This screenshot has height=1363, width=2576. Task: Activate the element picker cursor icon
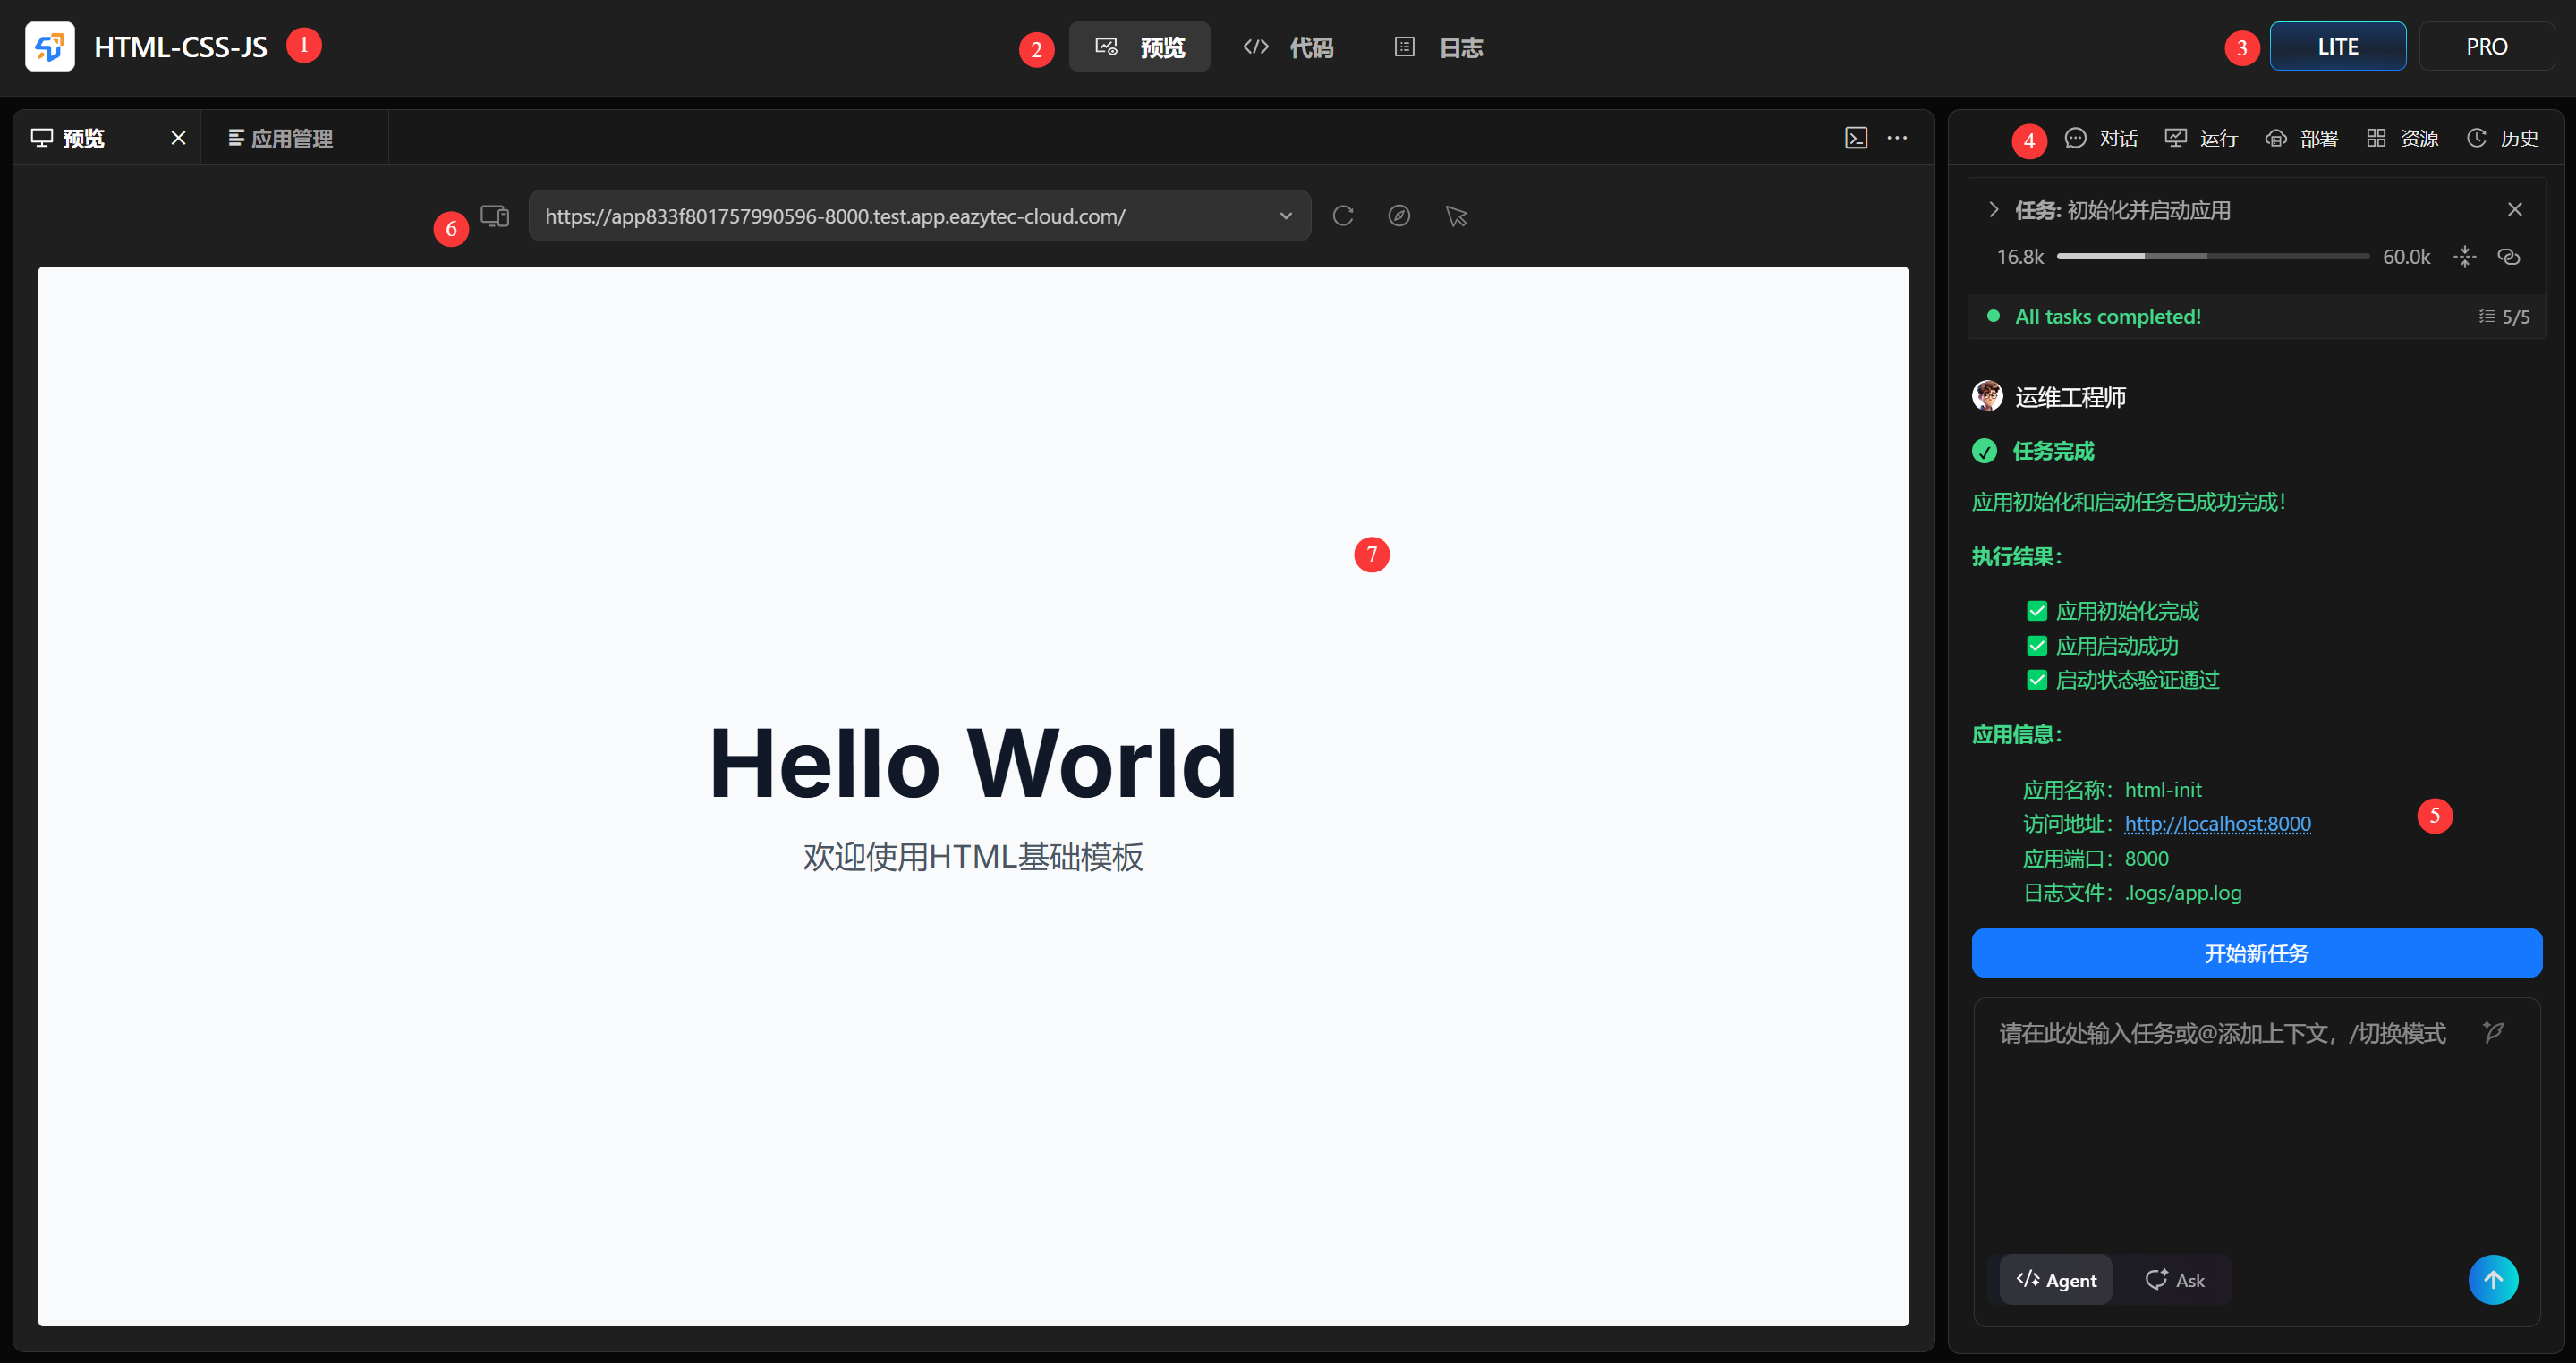1456,216
